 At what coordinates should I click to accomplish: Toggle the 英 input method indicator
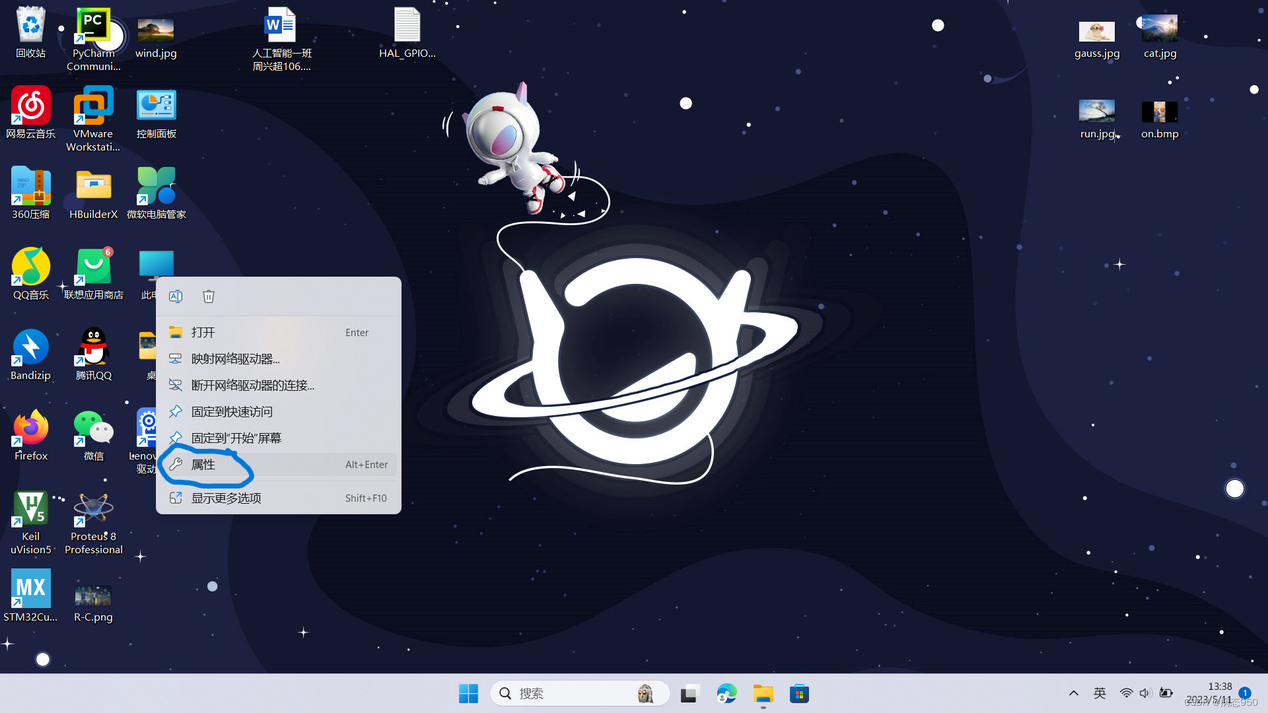1100,693
